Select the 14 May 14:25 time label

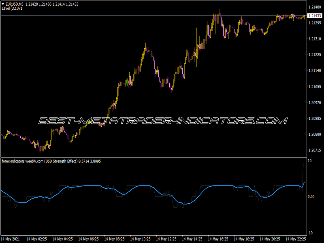(192, 239)
